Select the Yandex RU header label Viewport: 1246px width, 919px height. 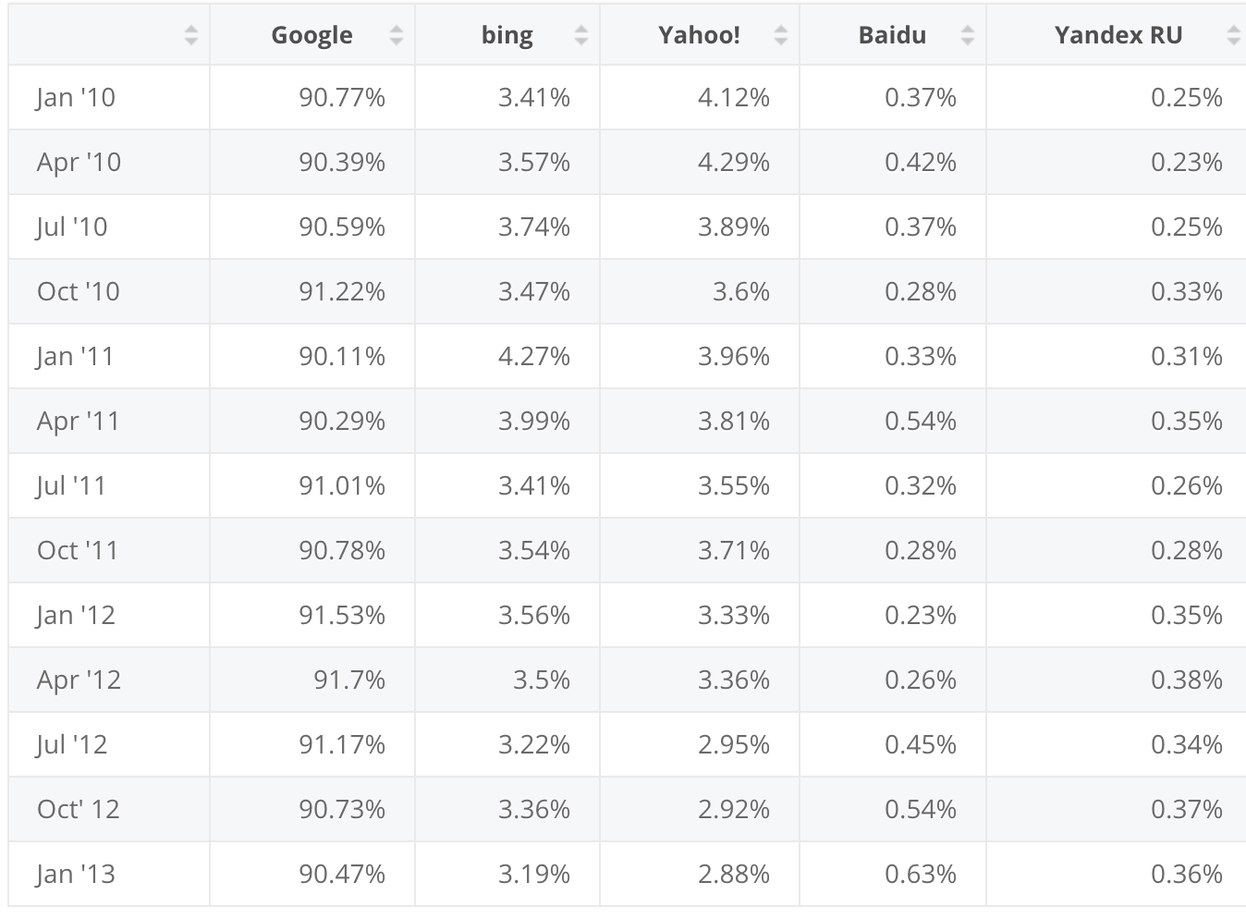click(1118, 35)
